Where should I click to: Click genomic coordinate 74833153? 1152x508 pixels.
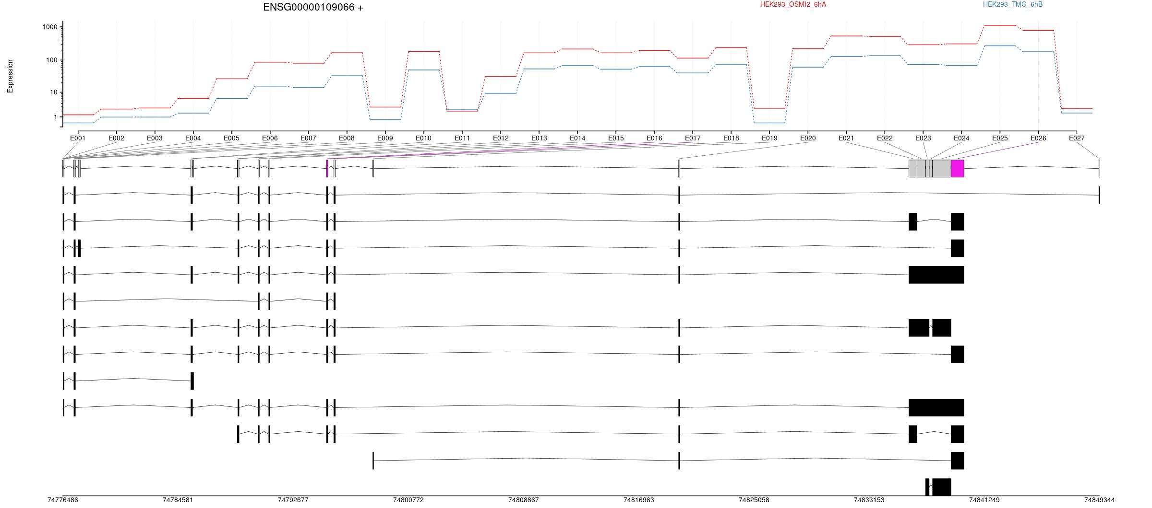[869, 500]
